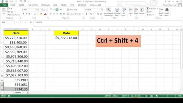Screen dimensions: 183x103
Task: Select the Sheet2 tab
Action: click(x=18, y=92)
